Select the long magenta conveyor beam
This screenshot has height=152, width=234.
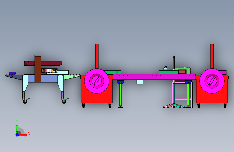(x=154, y=77)
